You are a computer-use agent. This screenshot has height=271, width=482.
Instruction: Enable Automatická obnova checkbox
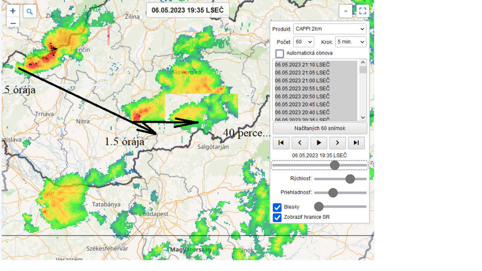[x=280, y=53]
